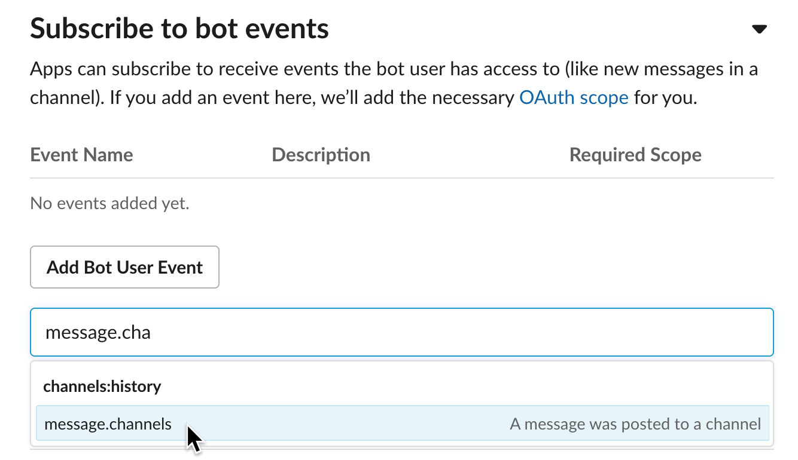Click the typed text message.cha
Screen dimensions: 798x460
click(98, 332)
